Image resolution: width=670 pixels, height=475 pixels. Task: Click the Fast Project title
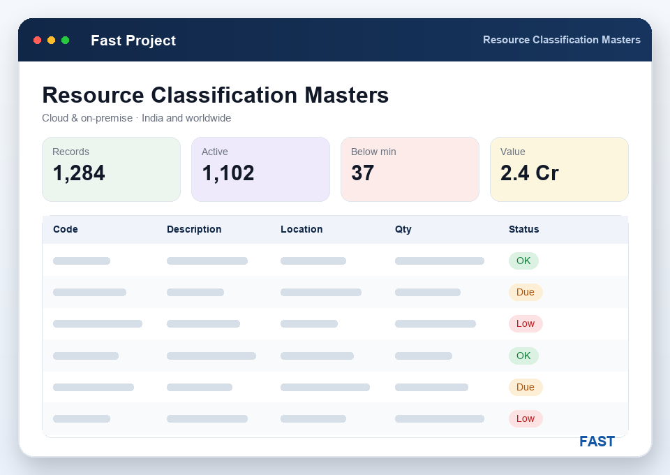pyautogui.click(x=133, y=41)
